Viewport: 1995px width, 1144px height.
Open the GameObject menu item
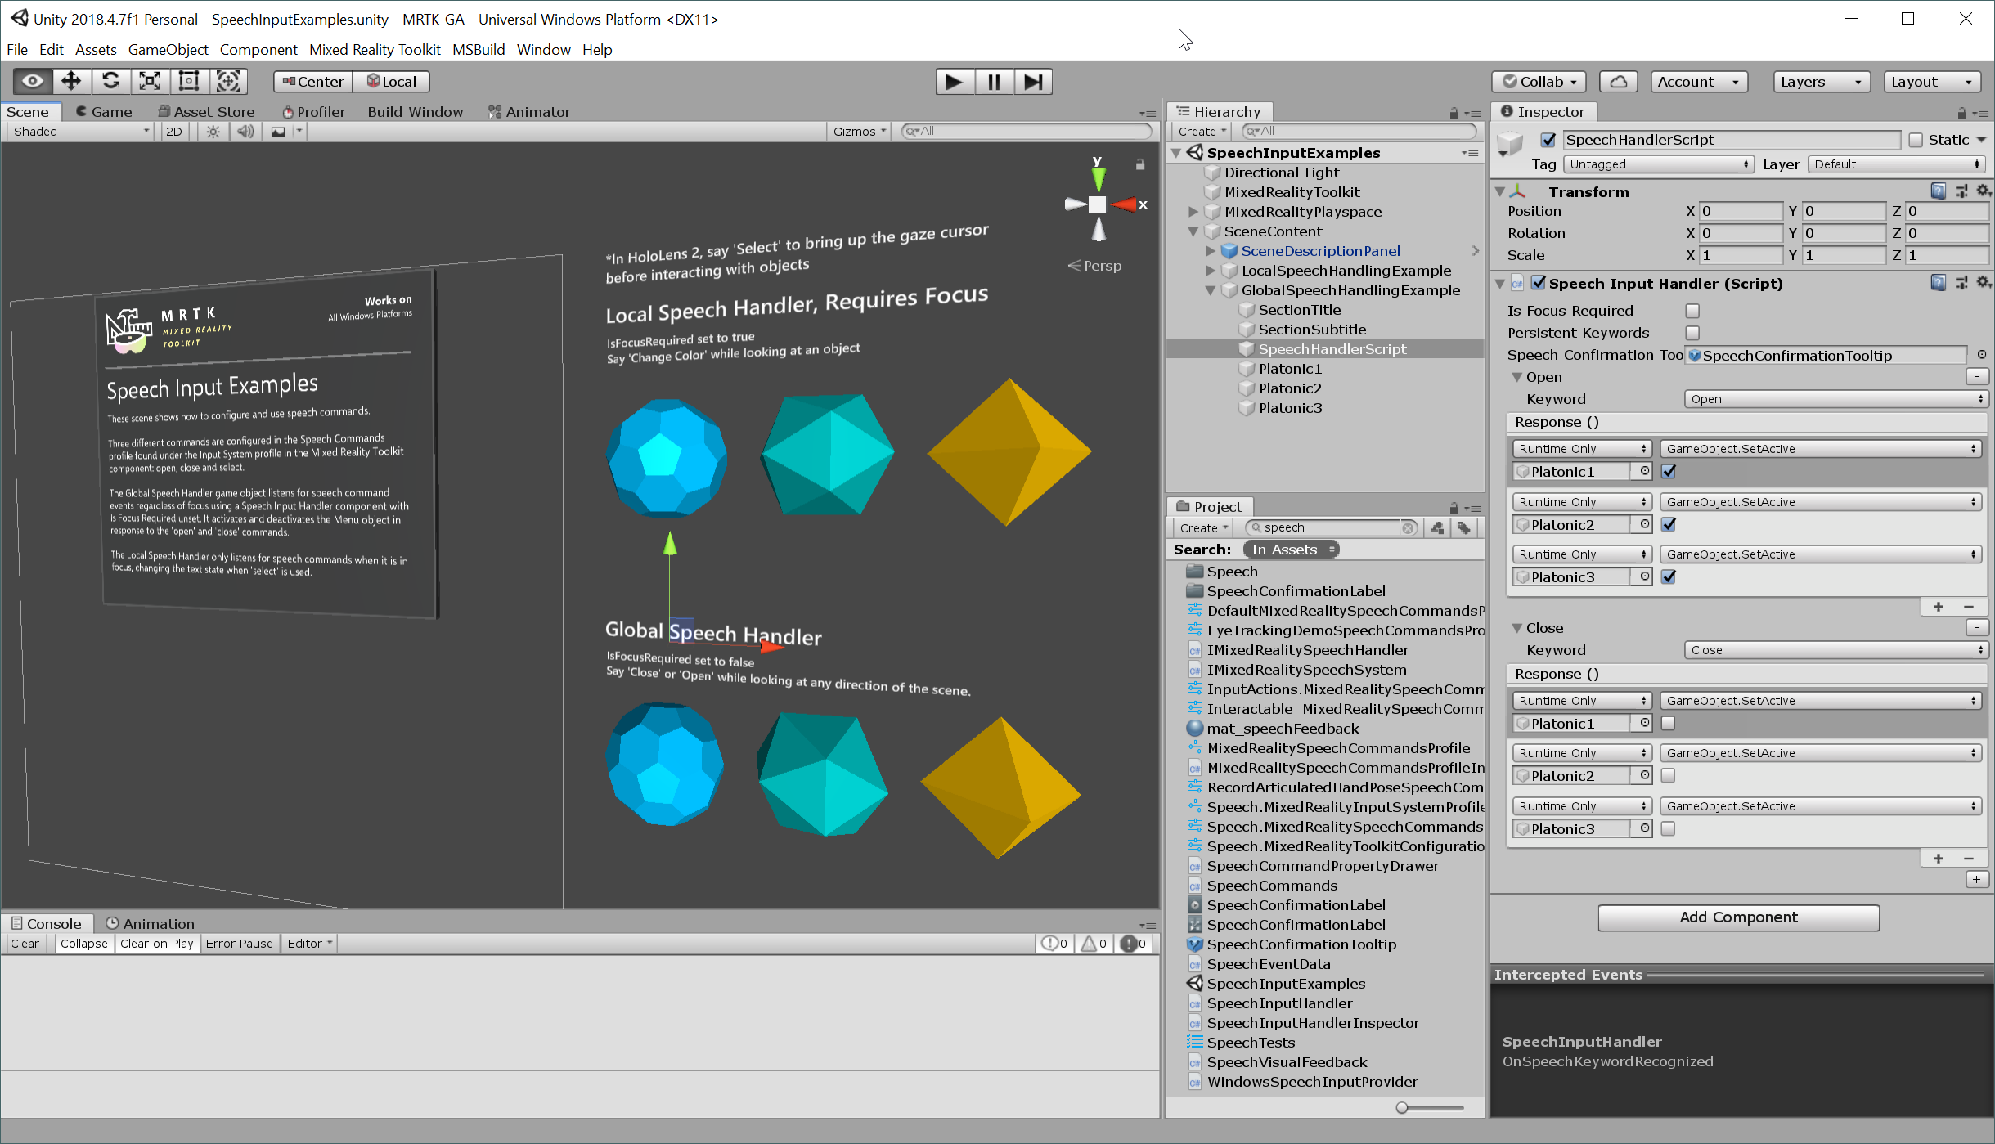point(167,49)
